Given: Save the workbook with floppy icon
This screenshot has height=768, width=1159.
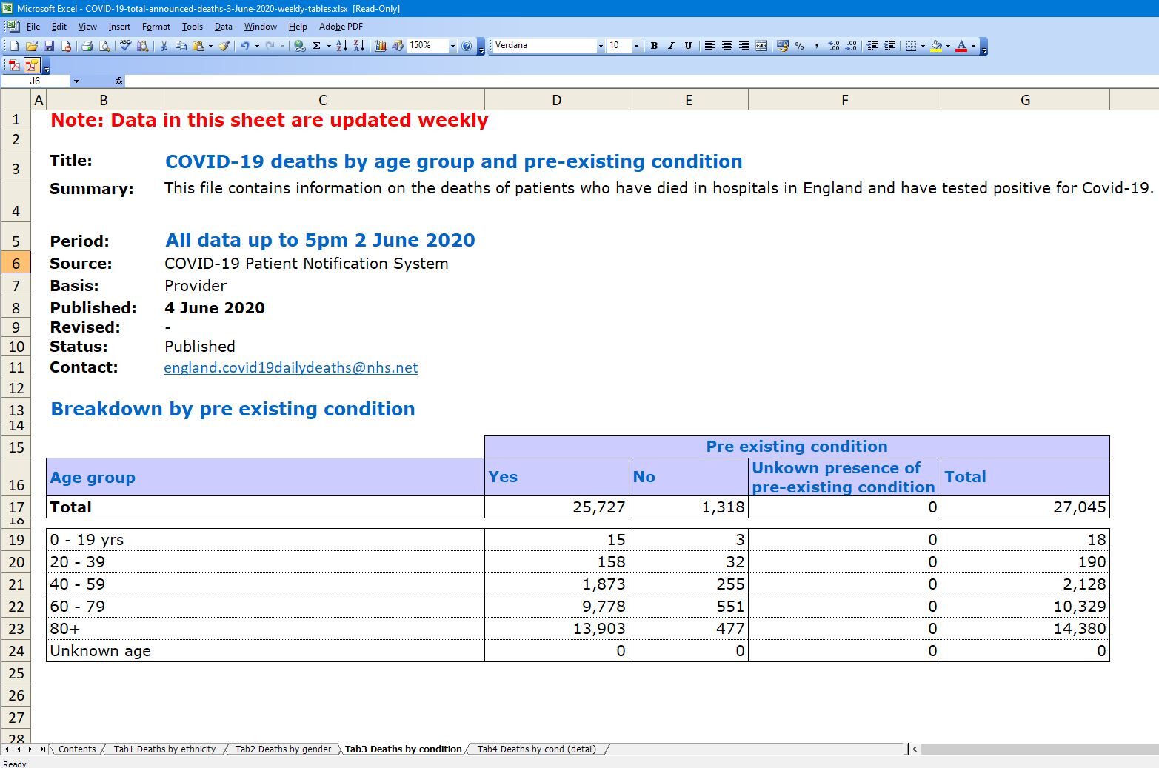Looking at the screenshot, I should (49, 46).
